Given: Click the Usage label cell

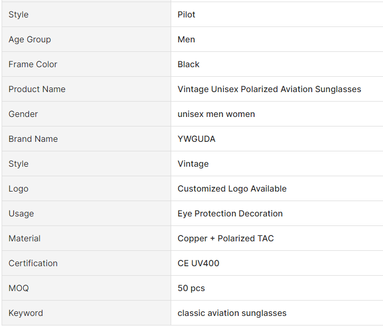Looking at the screenshot, I should 21,214.
